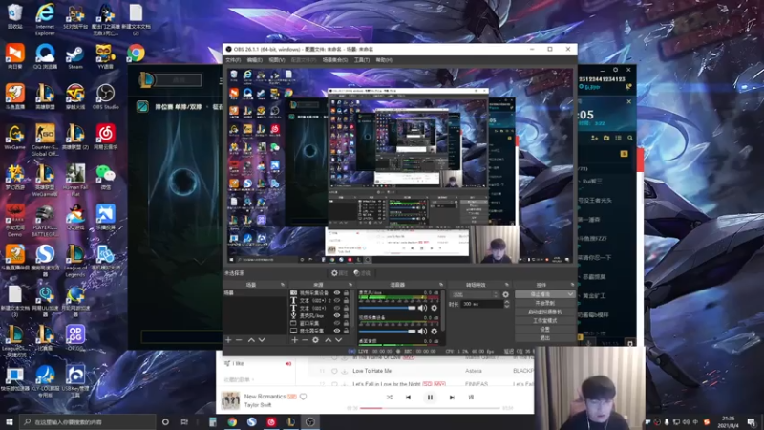Click the Windows taskbar search box

pyautogui.click(x=88, y=421)
